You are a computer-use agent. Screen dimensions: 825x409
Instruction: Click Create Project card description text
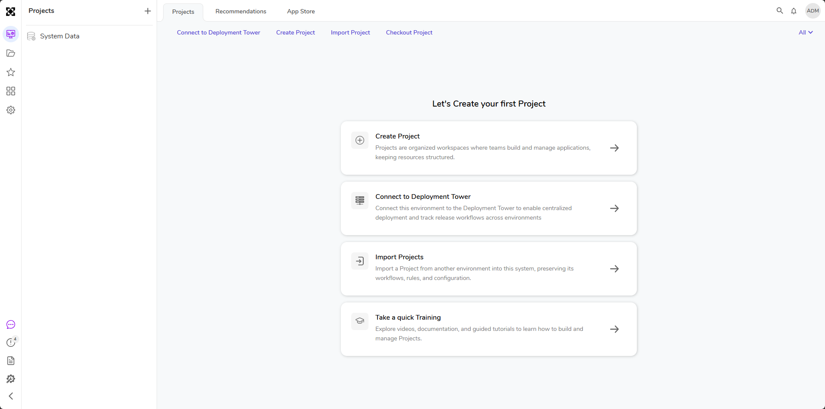point(483,152)
